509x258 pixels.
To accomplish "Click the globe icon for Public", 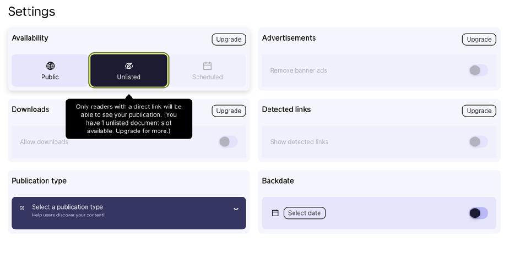I will (50, 66).
